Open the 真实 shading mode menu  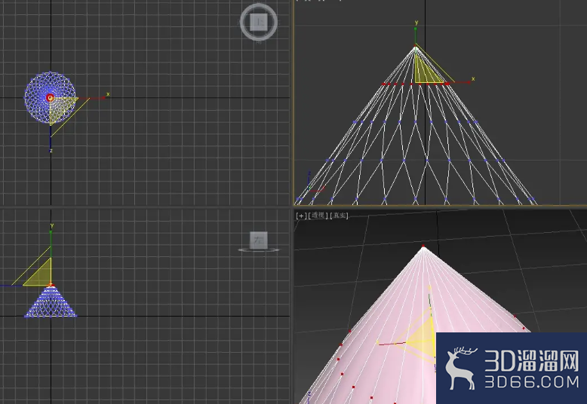pyautogui.click(x=340, y=216)
